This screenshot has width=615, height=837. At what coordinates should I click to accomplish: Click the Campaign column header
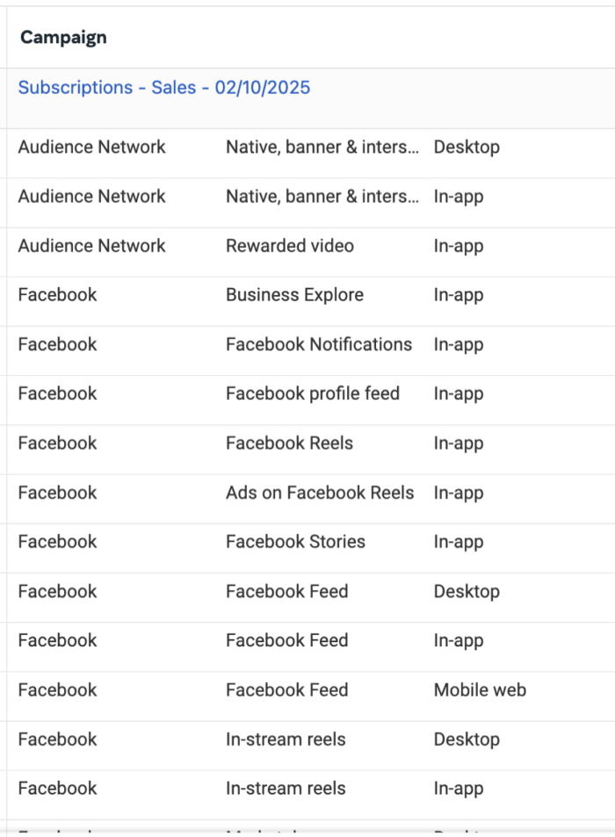point(63,38)
